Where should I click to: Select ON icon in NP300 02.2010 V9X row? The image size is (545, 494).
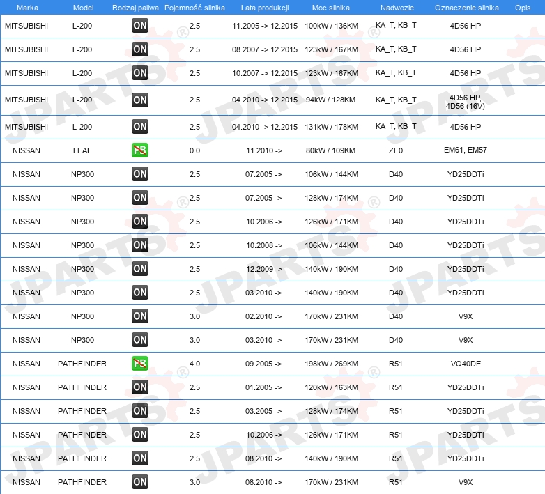coord(139,316)
